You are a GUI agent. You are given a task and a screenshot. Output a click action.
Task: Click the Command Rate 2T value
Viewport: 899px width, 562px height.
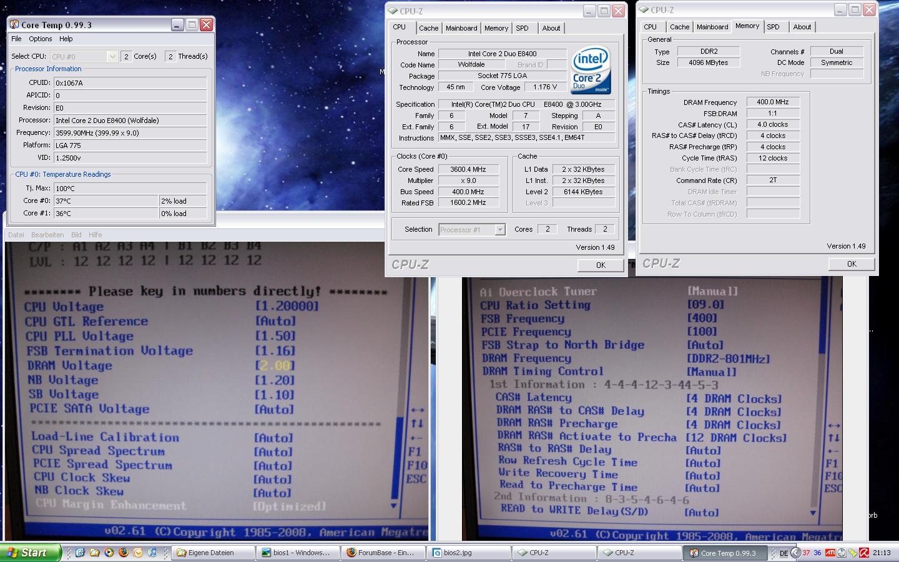coord(773,180)
